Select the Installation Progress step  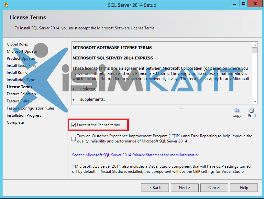(x=24, y=115)
